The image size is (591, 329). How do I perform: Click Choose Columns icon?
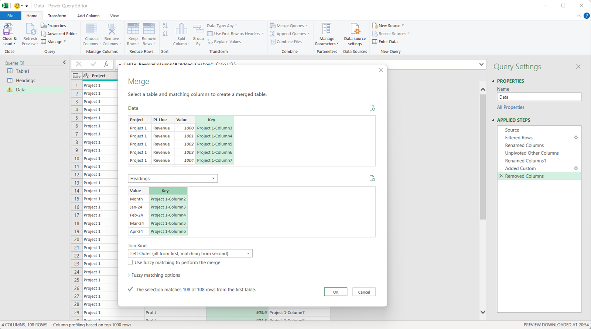pyautogui.click(x=92, y=29)
